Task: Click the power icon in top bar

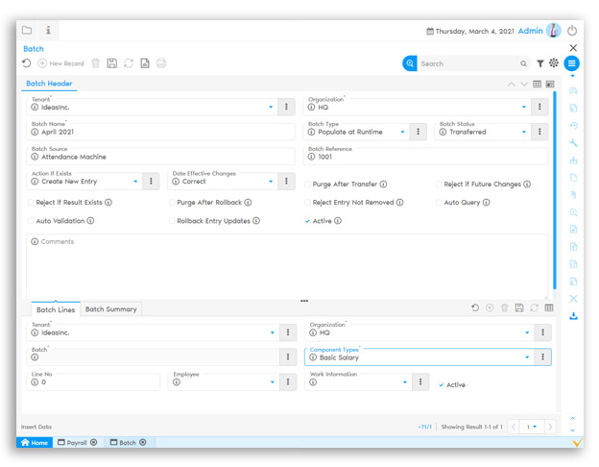Action: pos(573,31)
